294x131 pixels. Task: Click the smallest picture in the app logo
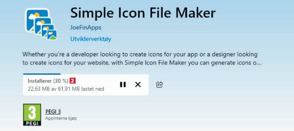click(x=52, y=35)
